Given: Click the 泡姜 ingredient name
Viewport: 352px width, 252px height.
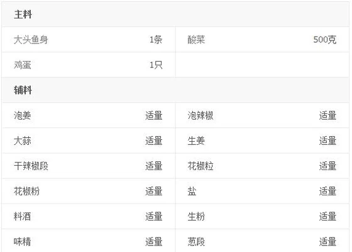Looking at the screenshot, I should (23, 115).
